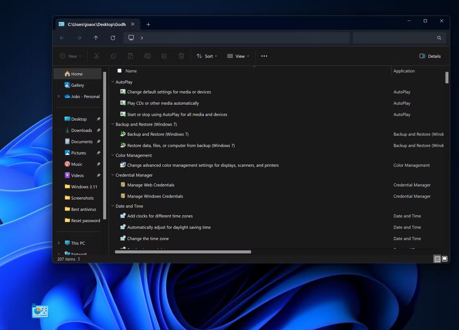
Task: Expand the This PC tree node
Action: coord(59,243)
